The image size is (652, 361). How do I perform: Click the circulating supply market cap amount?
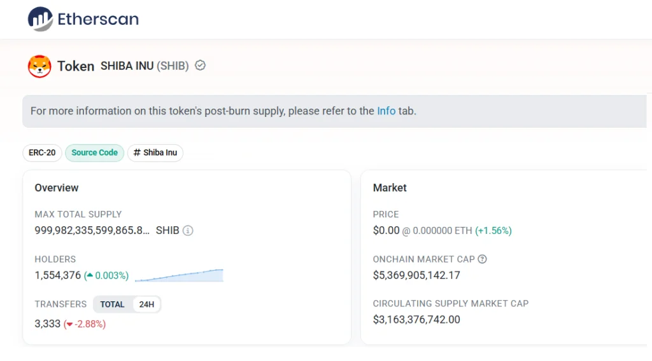pos(416,320)
